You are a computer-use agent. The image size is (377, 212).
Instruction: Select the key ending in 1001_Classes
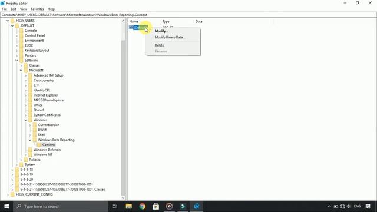62,190
